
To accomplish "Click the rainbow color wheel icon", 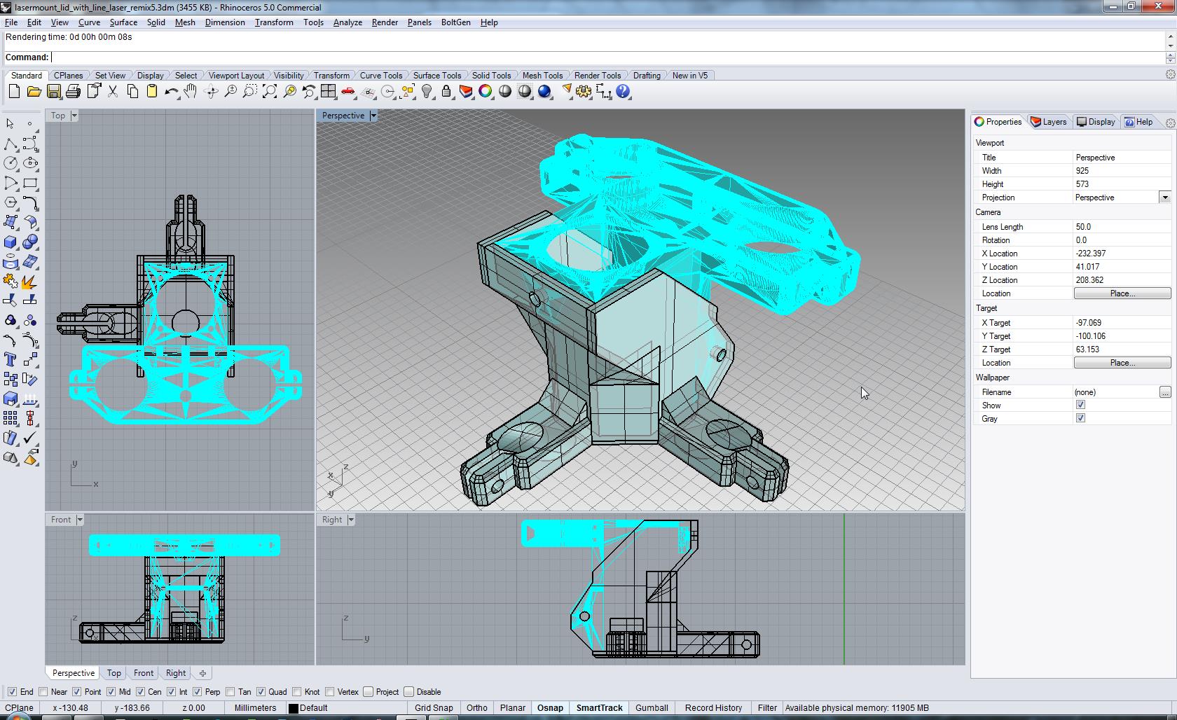I will click(x=486, y=92).
